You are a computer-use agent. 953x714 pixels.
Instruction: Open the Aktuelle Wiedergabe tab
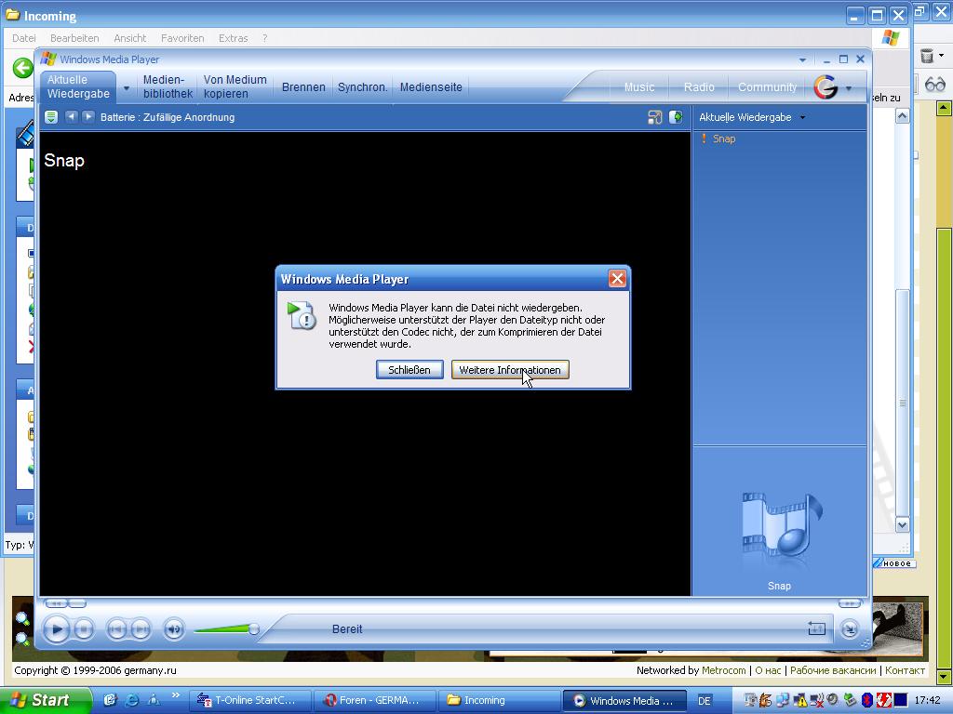(78, 86)
